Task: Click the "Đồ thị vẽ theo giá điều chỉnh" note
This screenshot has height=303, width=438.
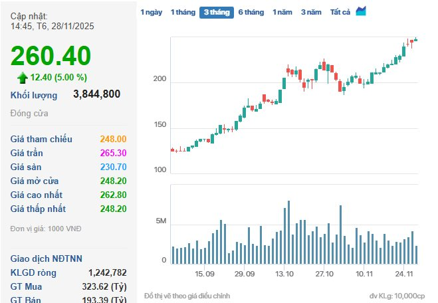Action: click(x=187, y=295)
